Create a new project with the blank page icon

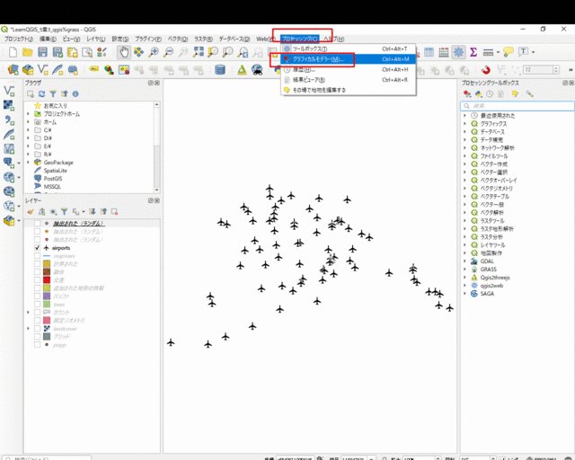[13, 52]
